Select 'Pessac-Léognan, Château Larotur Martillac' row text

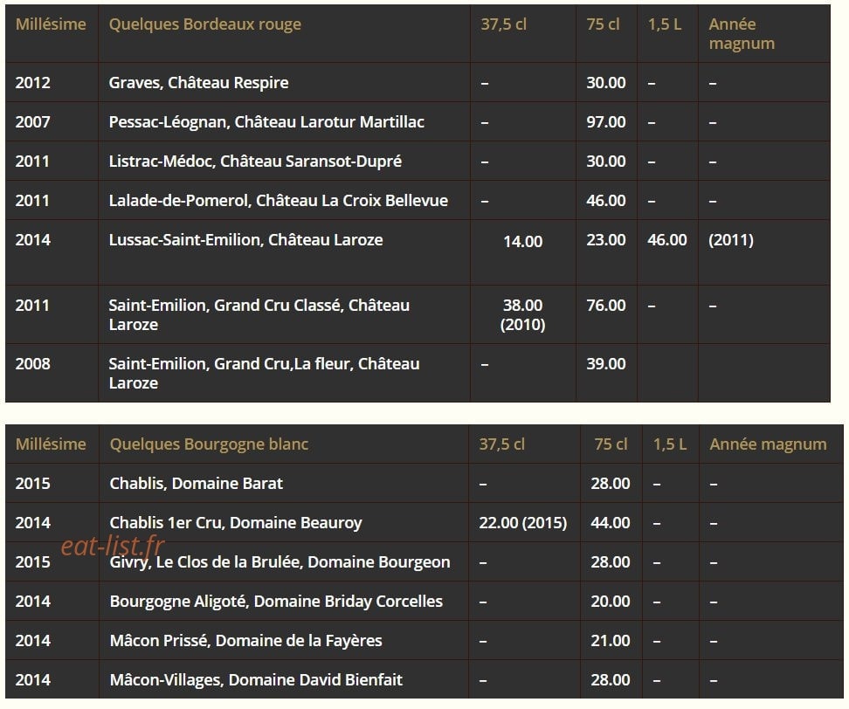pyautogui.click(x=266, y=122)
